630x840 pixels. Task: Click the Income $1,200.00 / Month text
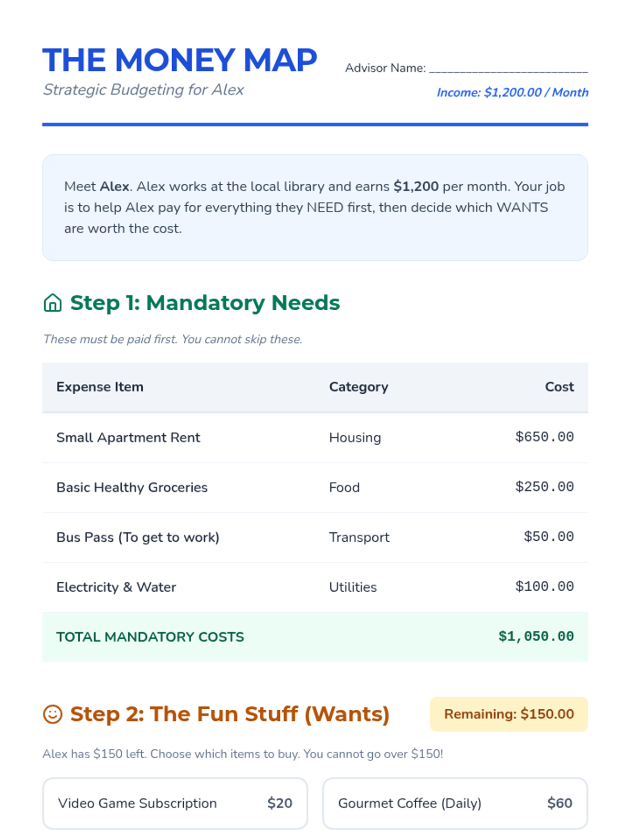(512, 92)
